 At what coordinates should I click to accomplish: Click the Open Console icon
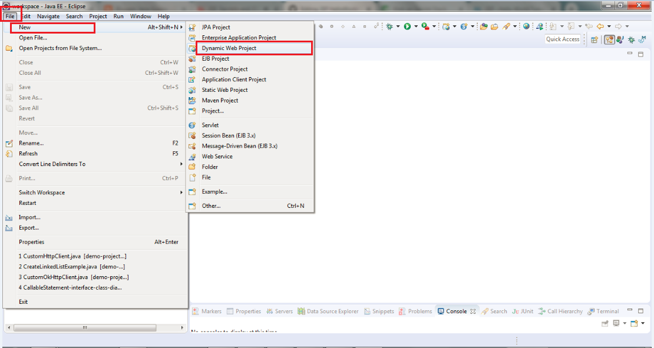click(x=635, y=323)
